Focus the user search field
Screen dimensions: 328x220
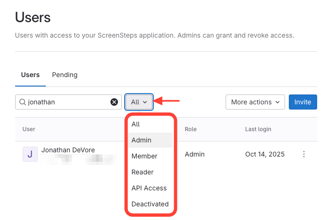(66, 102)
